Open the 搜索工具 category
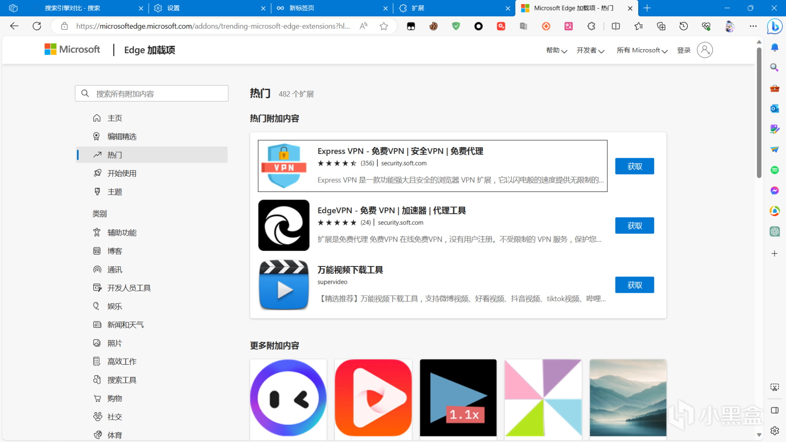 click(x=152, y=380)
